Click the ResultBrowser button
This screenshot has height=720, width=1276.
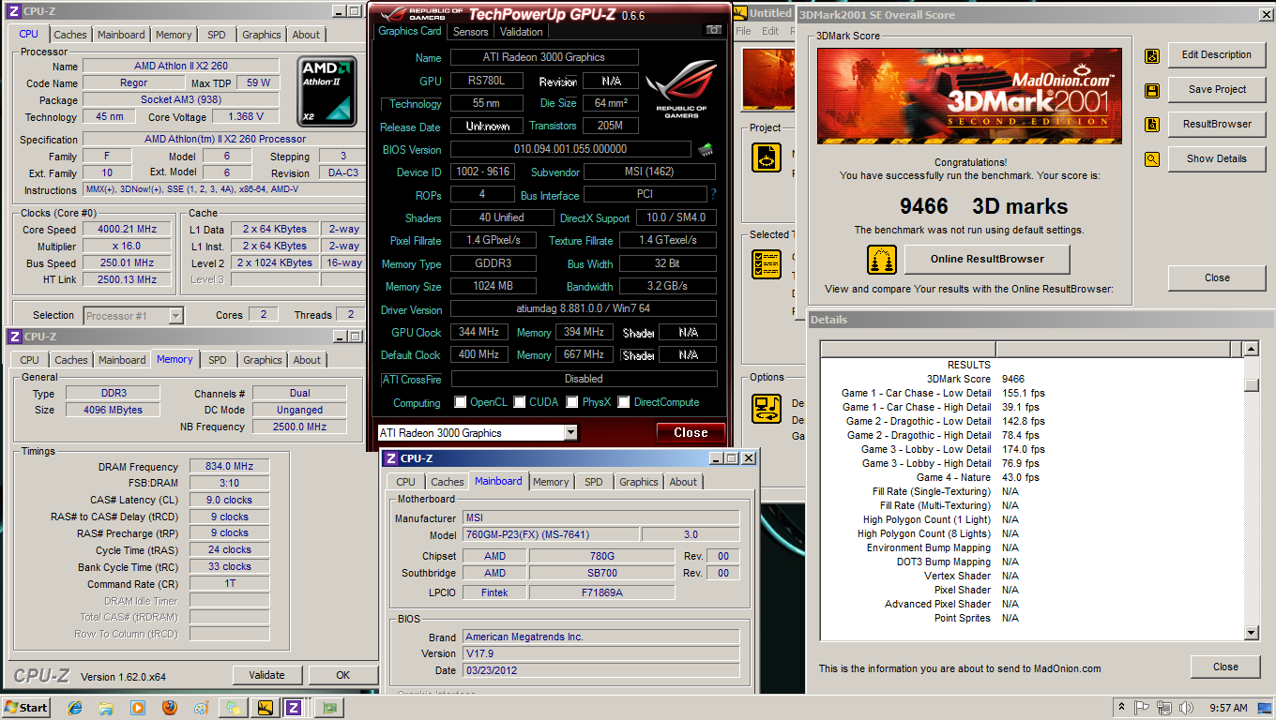click(1217, 125)
